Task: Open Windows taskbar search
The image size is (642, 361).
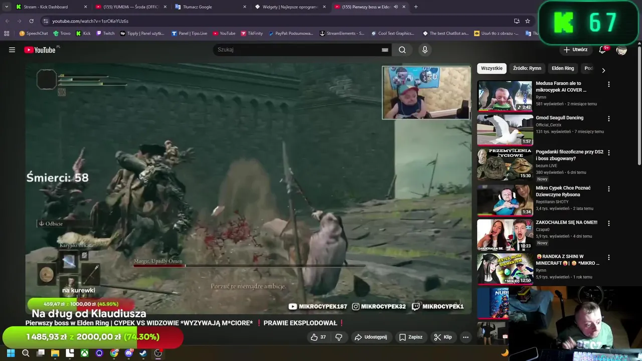Action: click(x=26, y=353)
